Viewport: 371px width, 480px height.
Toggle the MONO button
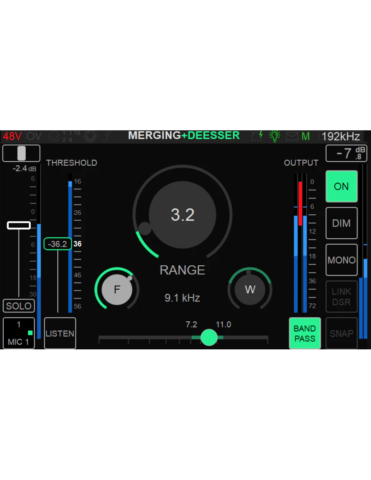coord(341,260)
